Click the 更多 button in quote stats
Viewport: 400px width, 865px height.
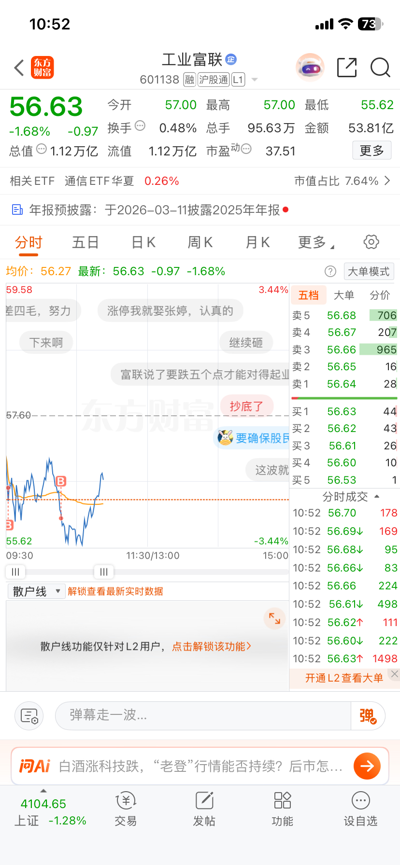click(x=371, y=151)
